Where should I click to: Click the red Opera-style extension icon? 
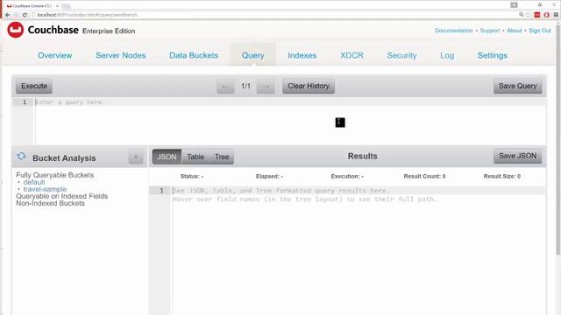(x=546, y=15)
